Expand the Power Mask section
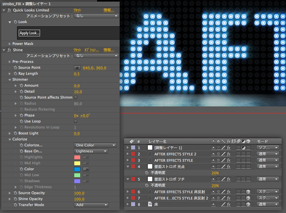This screenshot has height=213, width=286. coord(9,43)
